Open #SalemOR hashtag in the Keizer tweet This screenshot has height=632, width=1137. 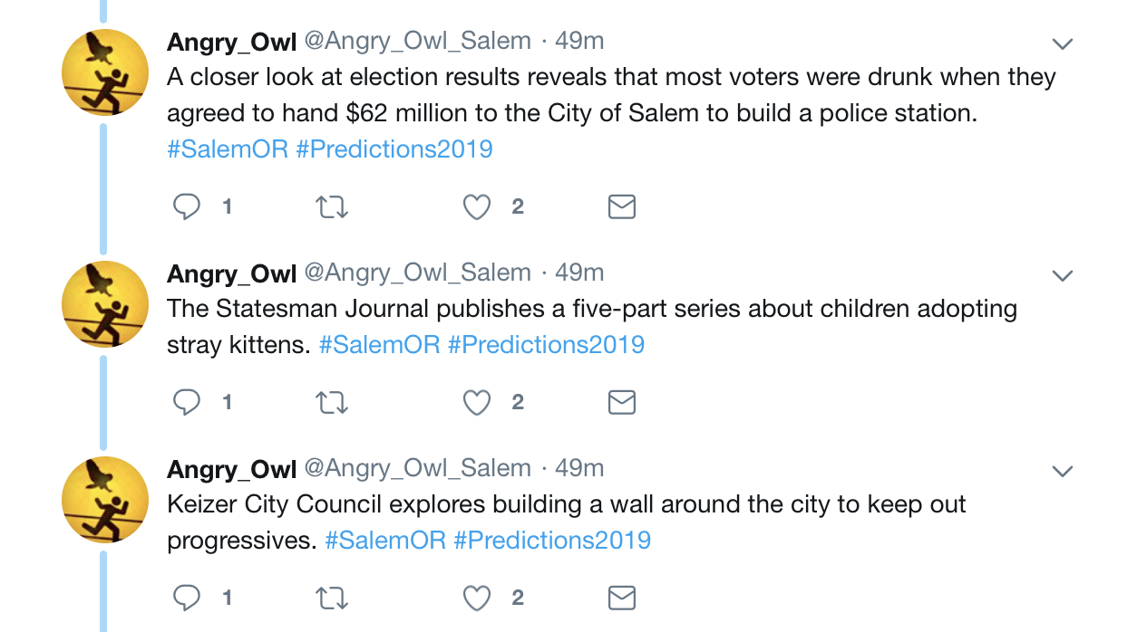(x=385, y=540)
